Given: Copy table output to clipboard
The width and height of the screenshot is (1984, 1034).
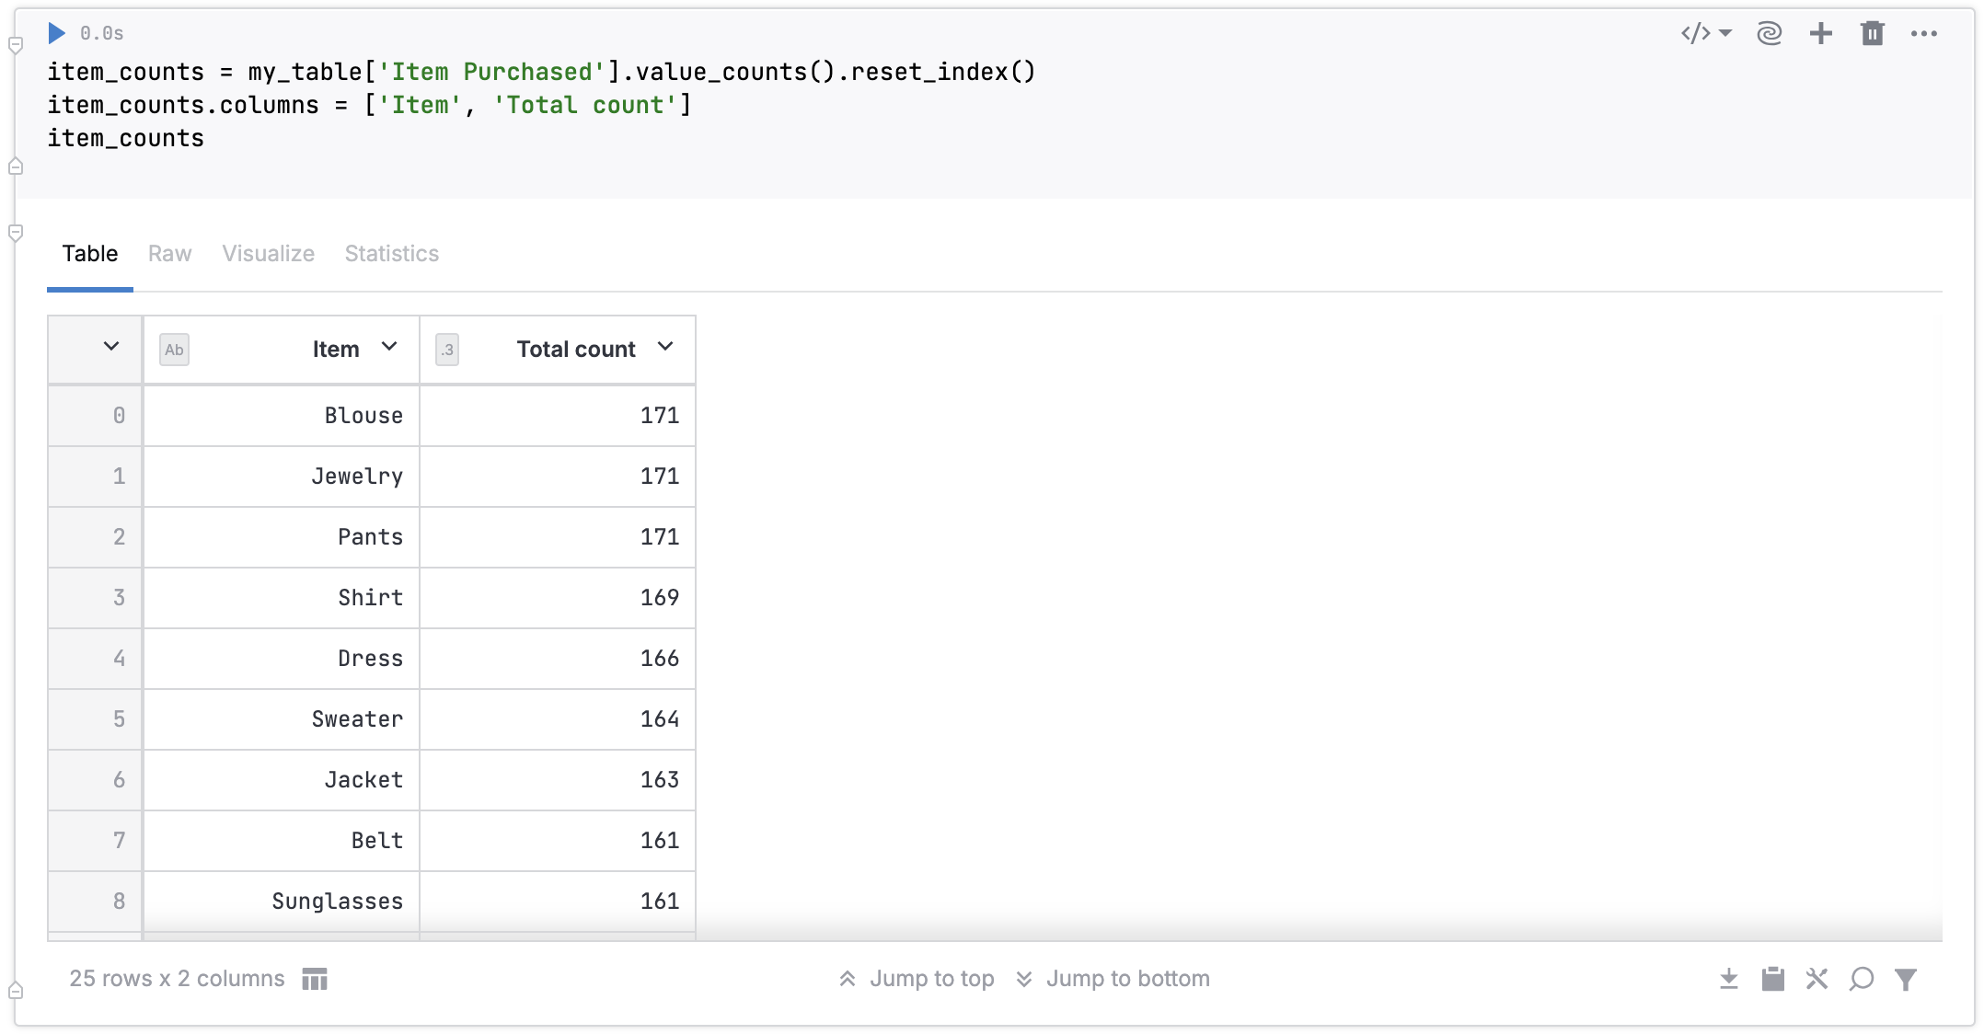Looking at the screenshot, I should [x=1773, y=979].
